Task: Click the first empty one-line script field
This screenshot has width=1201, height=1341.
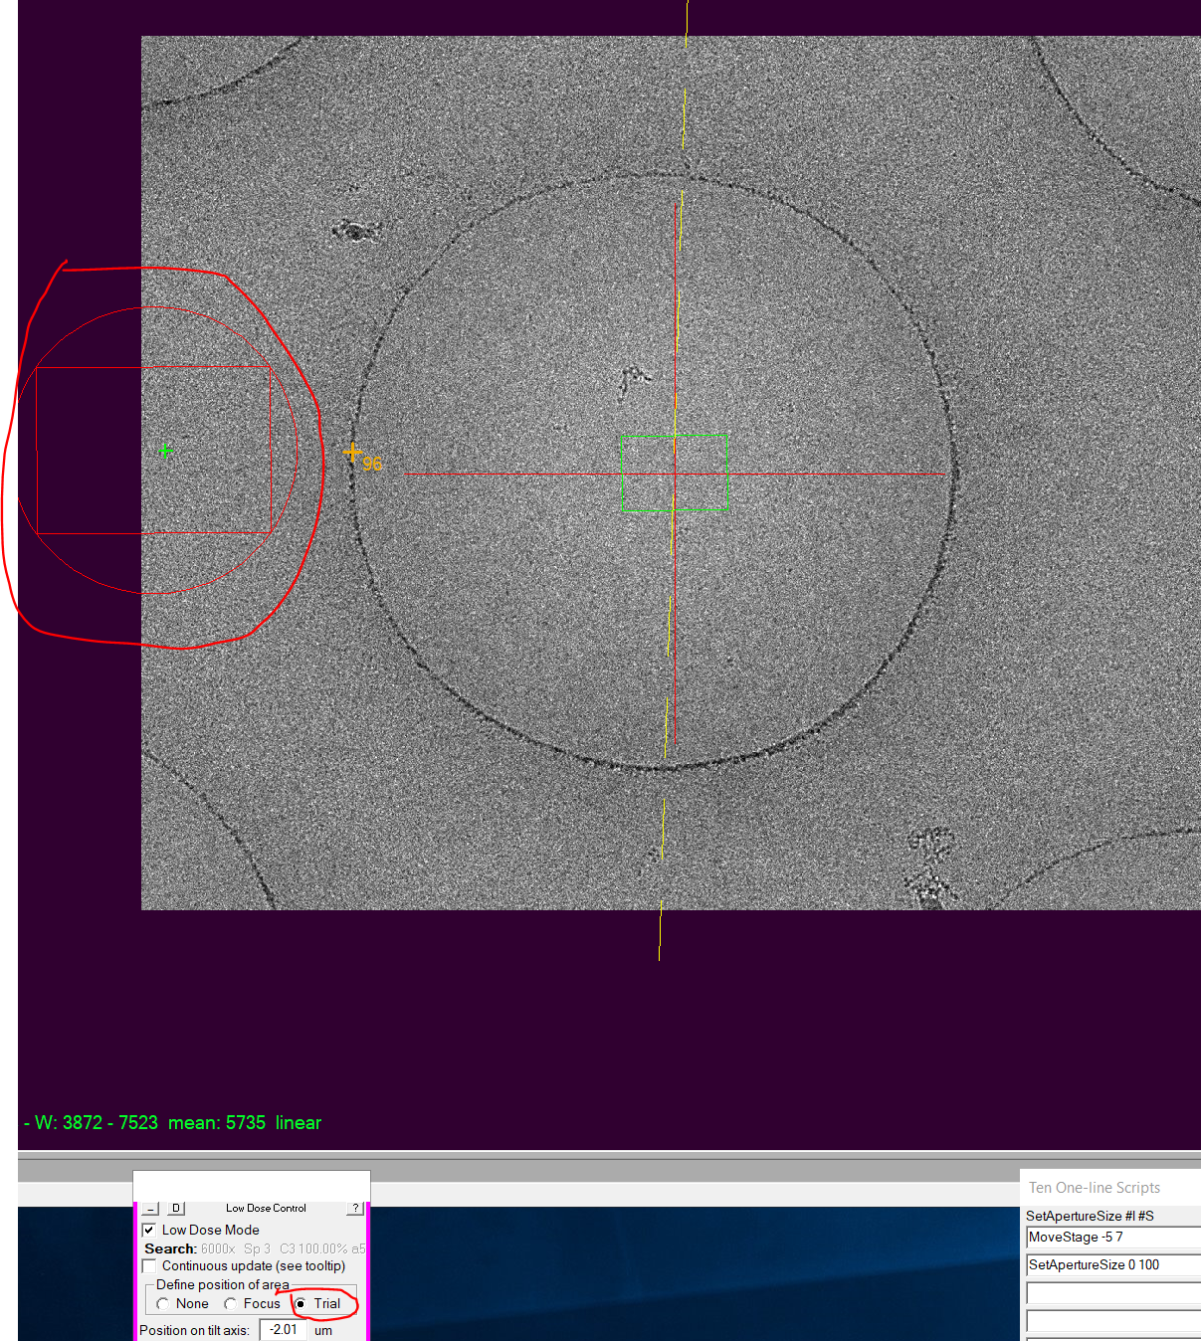Action: [1113, 1293]
